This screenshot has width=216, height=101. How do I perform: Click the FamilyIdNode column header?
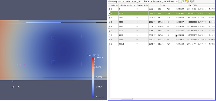142,5
